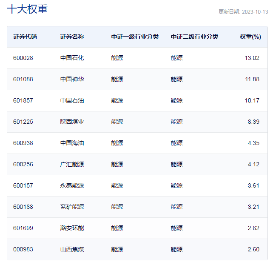Click 能源 first-level industry in 陕西煤业 row
The image size is (270, 262).
coord(117,122)
